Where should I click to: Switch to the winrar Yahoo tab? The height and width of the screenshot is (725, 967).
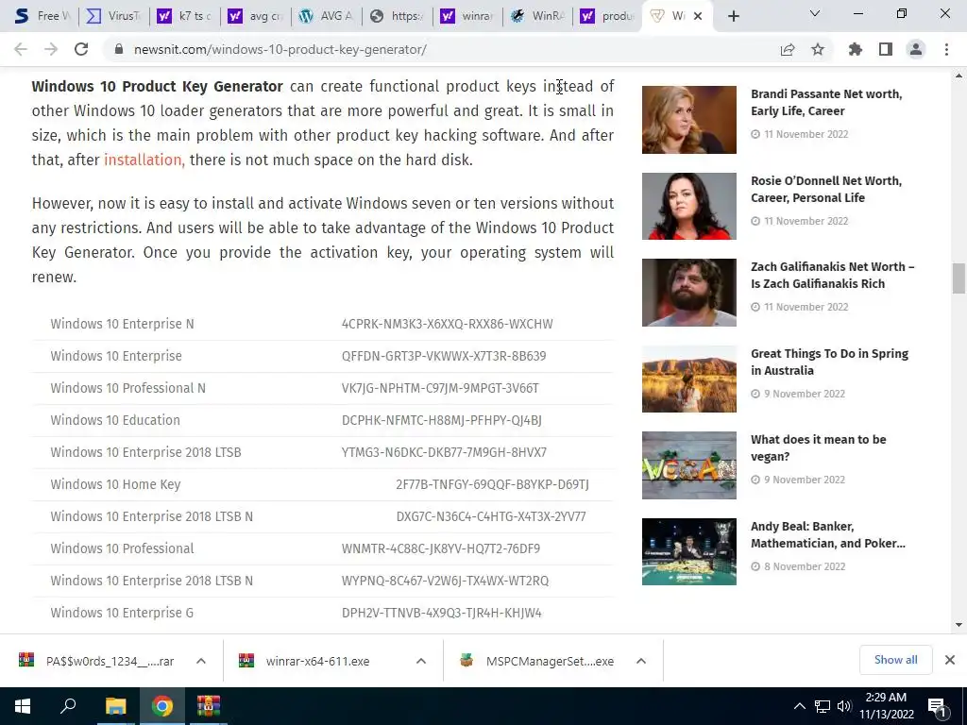(x=467, y=16)
